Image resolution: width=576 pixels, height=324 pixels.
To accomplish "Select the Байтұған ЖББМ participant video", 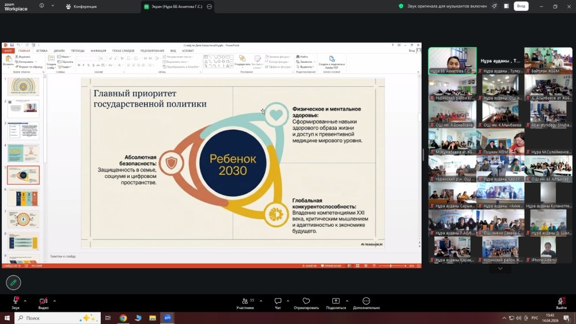I will point(548,60).
